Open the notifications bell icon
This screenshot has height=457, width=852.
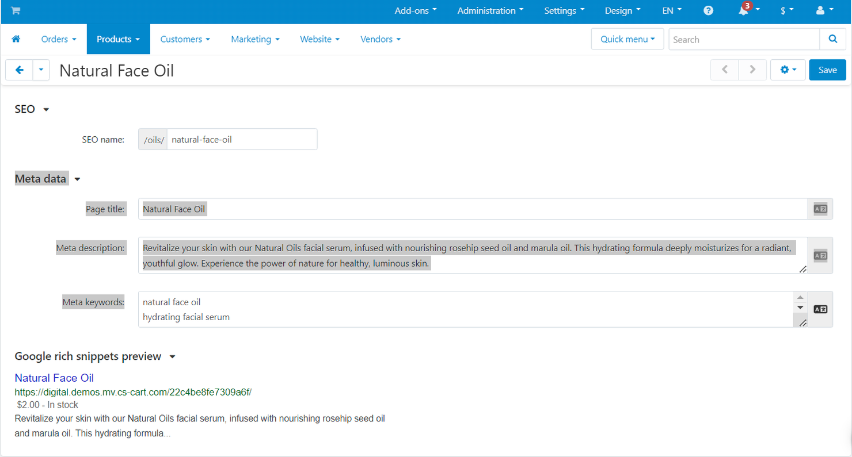click(744, 11)
